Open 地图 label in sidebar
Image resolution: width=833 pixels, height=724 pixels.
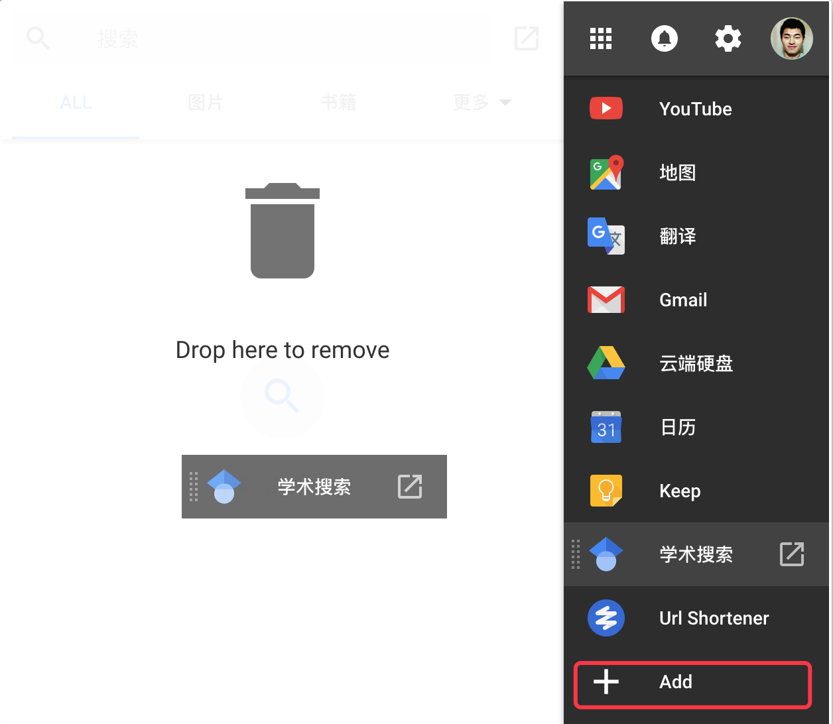[x=678, y=172]
